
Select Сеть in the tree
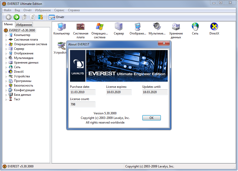[x=17, y=67]
